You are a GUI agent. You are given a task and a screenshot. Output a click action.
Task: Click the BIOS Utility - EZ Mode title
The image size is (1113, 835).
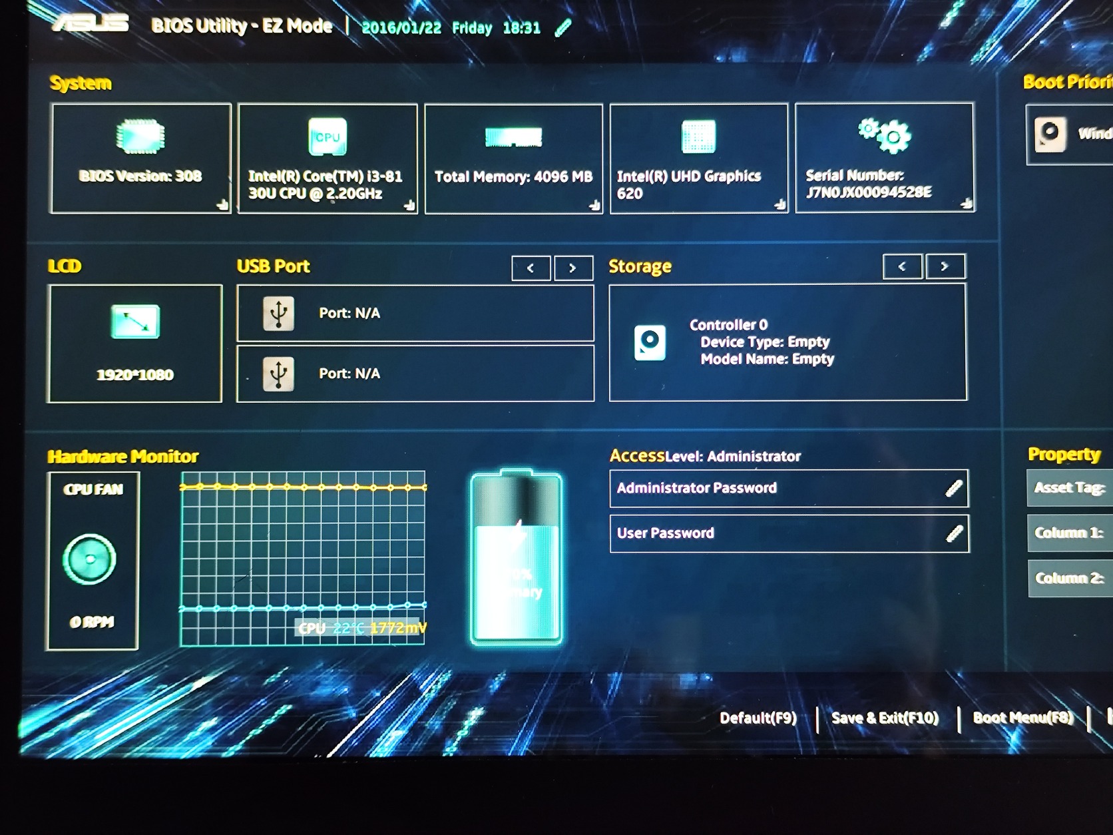(x=242, y=26)
